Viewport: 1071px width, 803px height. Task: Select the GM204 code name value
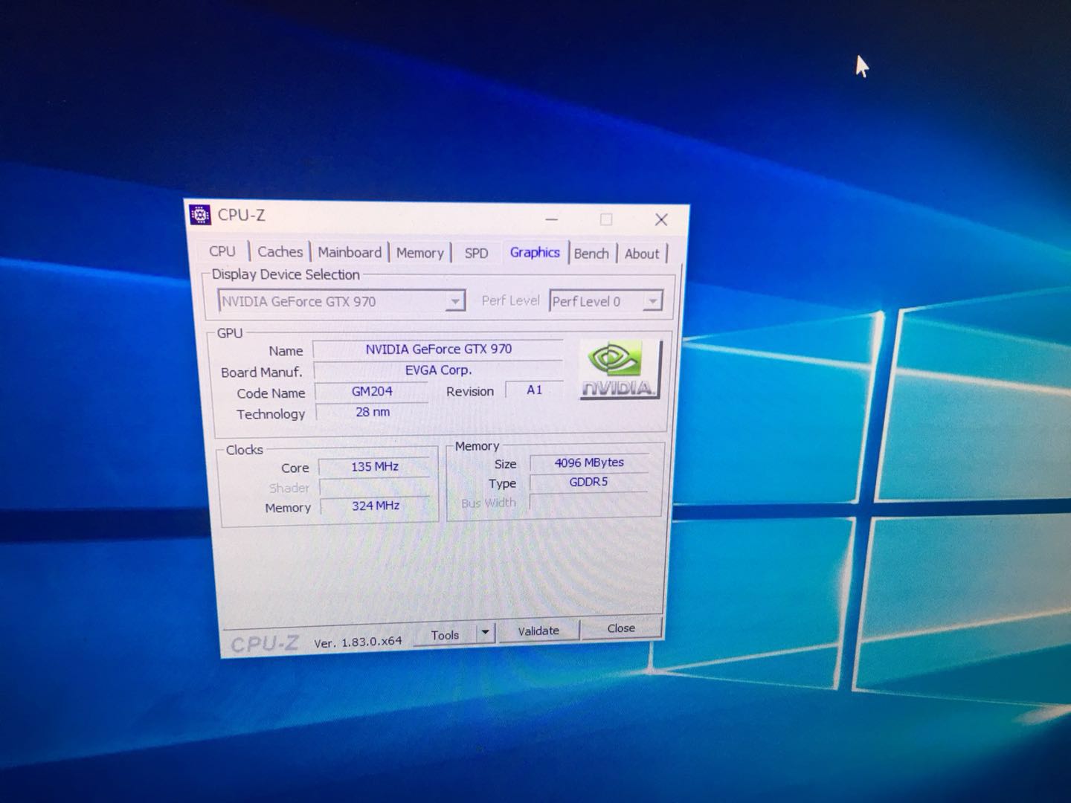(372, 391)
